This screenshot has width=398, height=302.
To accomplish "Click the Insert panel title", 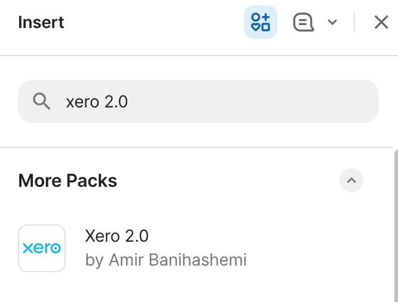I will click(x=41, y=23).
